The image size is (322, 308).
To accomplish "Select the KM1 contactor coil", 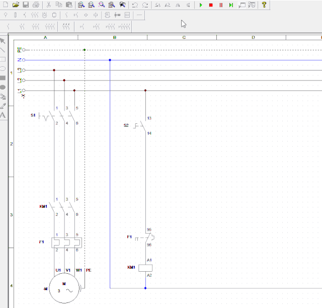I will pos(145,268).
